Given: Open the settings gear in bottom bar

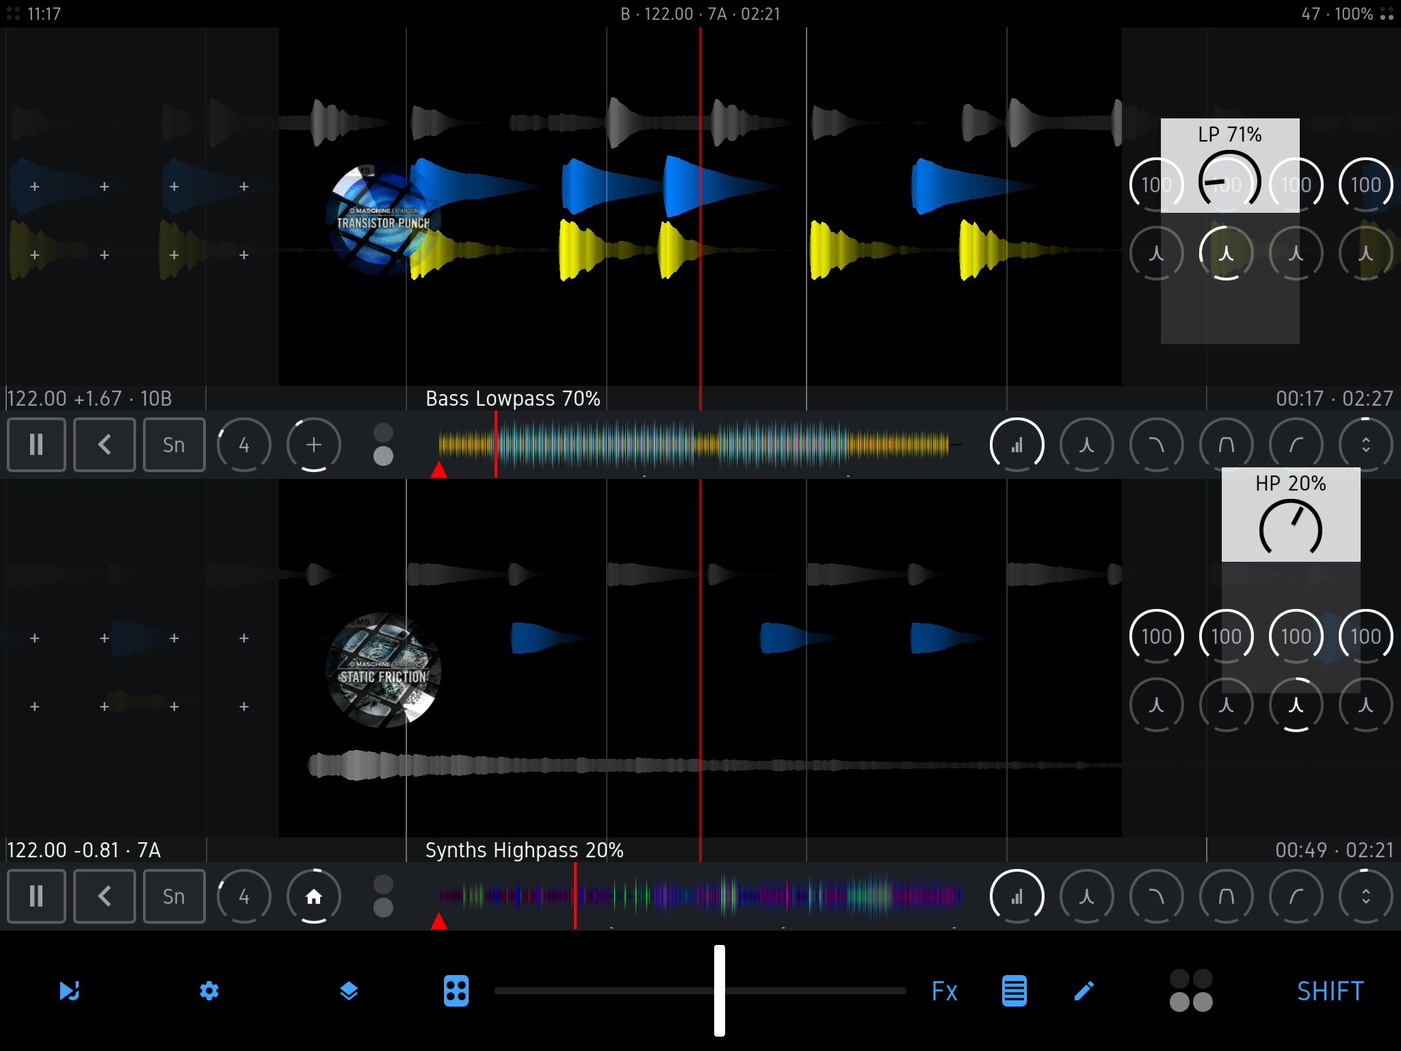Looking at the screenshot, I should 209,991.
